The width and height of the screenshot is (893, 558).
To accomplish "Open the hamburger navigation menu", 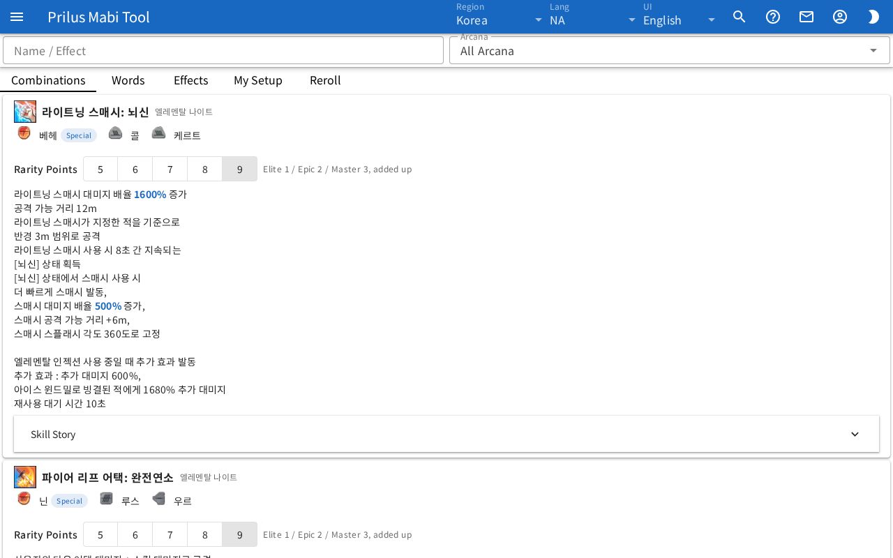I will pos(17,17).
